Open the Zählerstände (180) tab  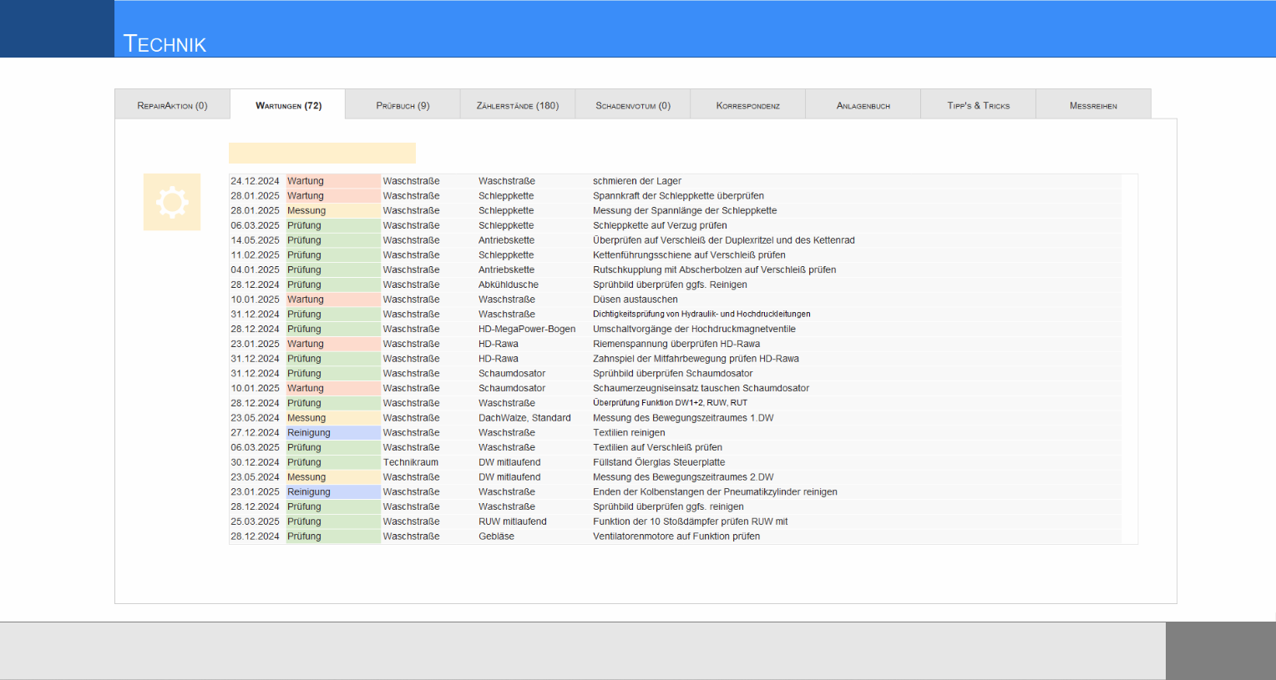(518, 105)
